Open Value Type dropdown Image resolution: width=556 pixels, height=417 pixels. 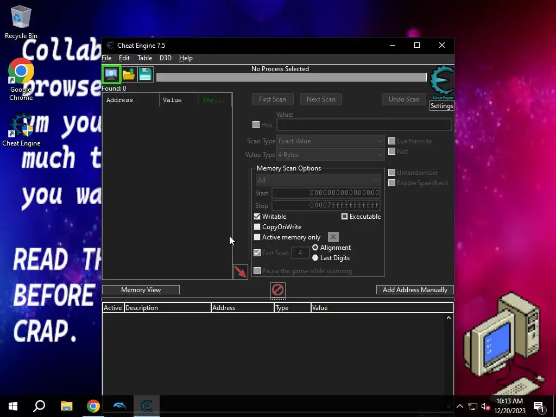click(x=330, y=155)
